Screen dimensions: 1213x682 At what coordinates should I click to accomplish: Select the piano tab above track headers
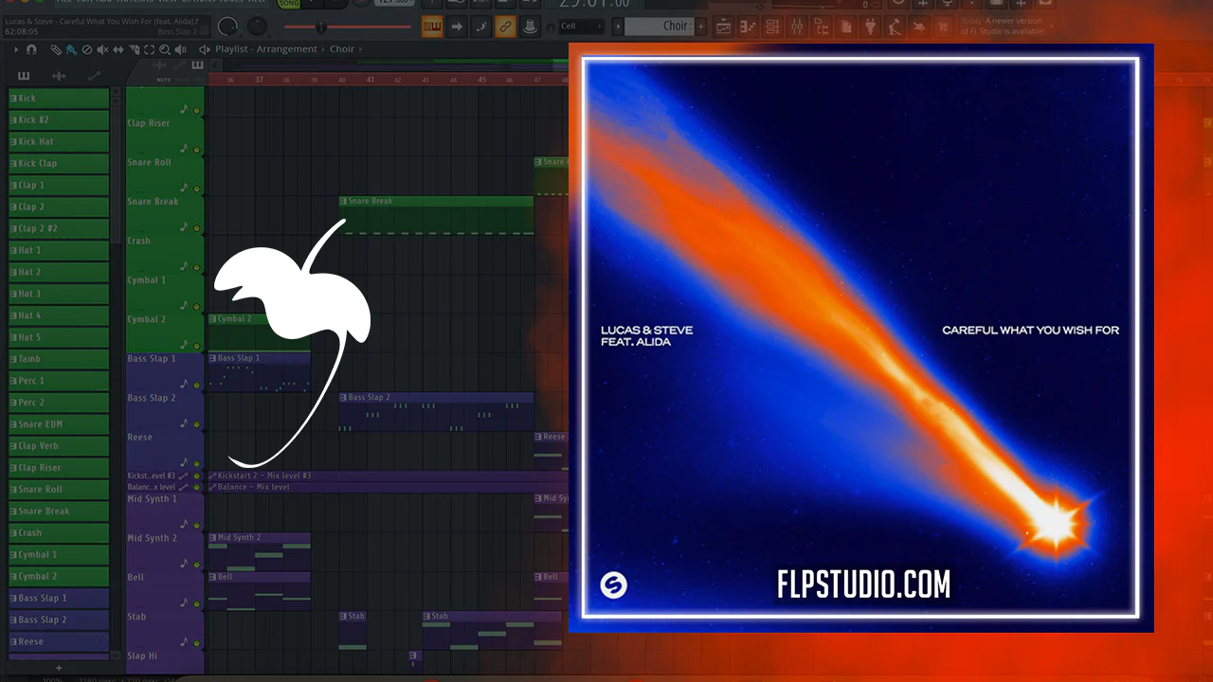tap(197, 65)
